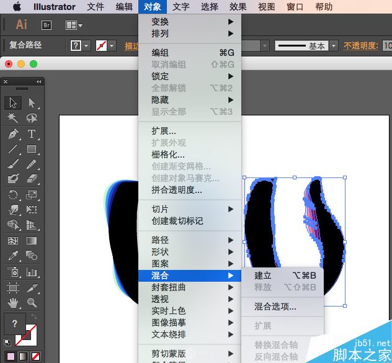
Task: Choose the Column Graph tool
Action: (32, 272)
